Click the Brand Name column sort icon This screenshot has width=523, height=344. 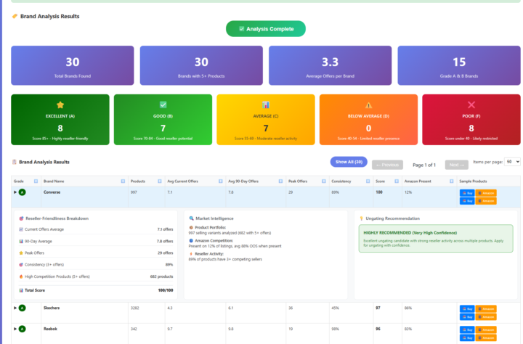(x=123, y=181)
